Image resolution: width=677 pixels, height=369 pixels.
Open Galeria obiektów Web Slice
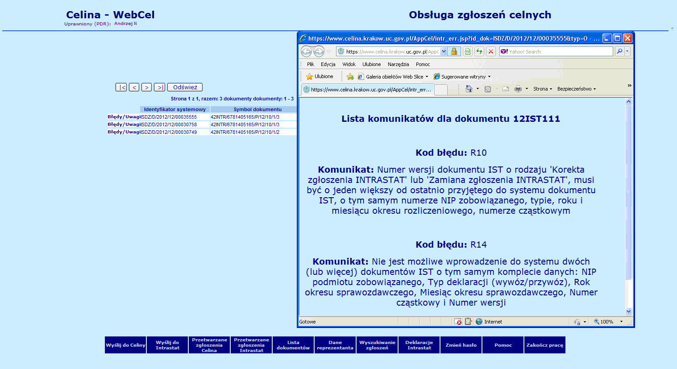[x=393, y=77]
